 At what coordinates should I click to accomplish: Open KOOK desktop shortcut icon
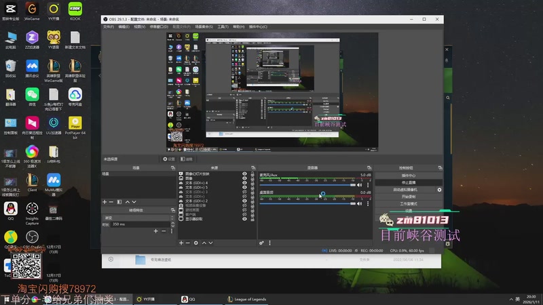tap(75, 9)
